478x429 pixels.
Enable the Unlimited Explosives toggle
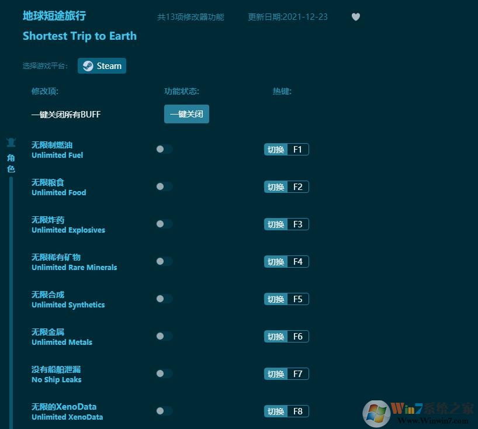point(164,224)
